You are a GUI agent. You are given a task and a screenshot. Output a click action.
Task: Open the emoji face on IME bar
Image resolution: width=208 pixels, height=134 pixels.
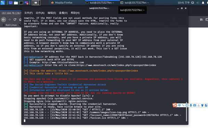187,105
